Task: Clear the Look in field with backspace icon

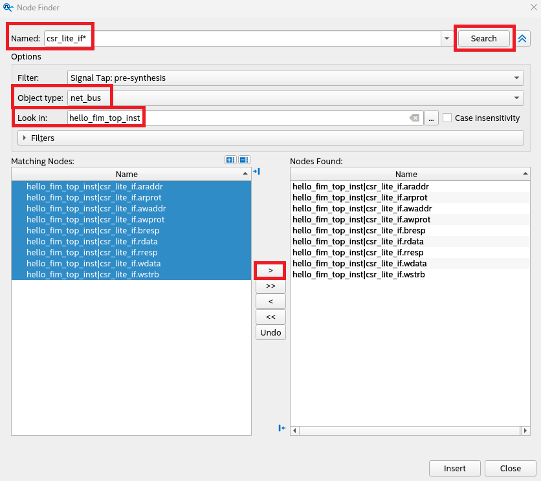Action: tap(414, 118)
